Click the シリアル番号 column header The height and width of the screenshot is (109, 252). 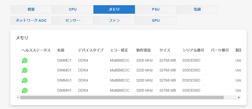tap(193, 50)
